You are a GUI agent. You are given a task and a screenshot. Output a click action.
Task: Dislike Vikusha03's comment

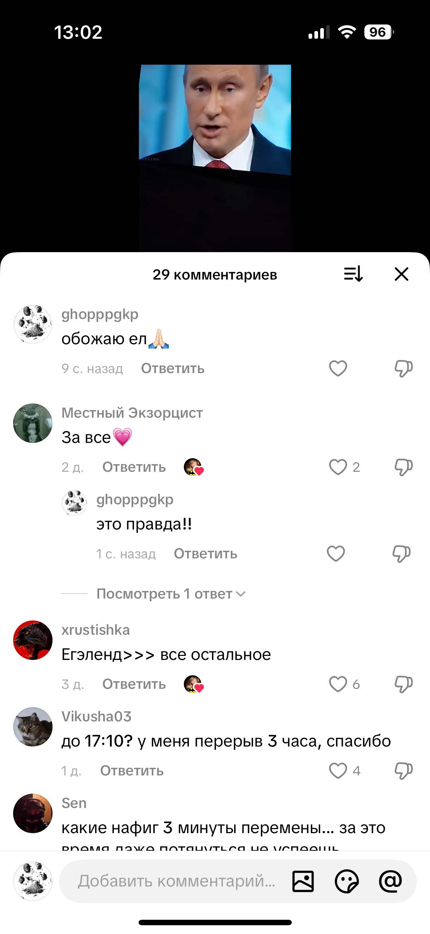coord(403,771)
